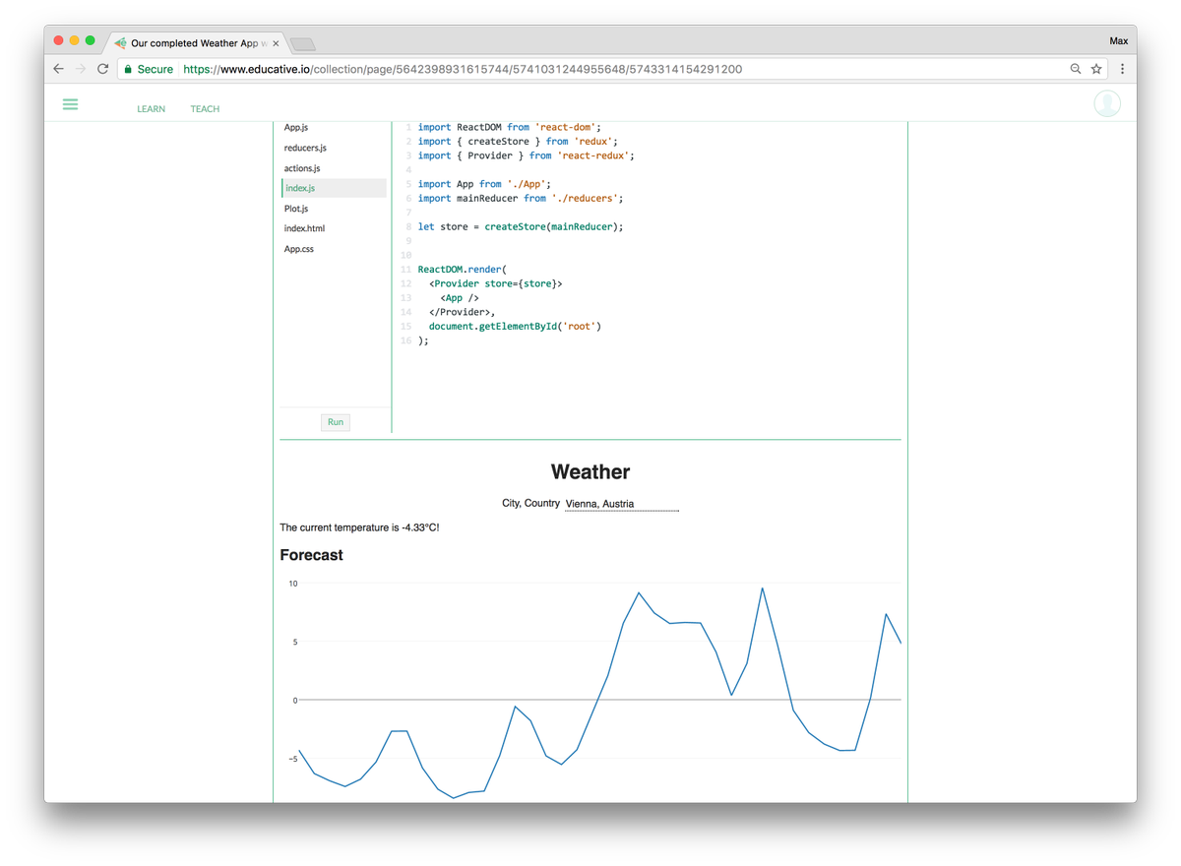Image resolution: width=1181 pixels, height=866 pixels.
Task: Click the user profile avatar
Action: [x=1107, y=103]
